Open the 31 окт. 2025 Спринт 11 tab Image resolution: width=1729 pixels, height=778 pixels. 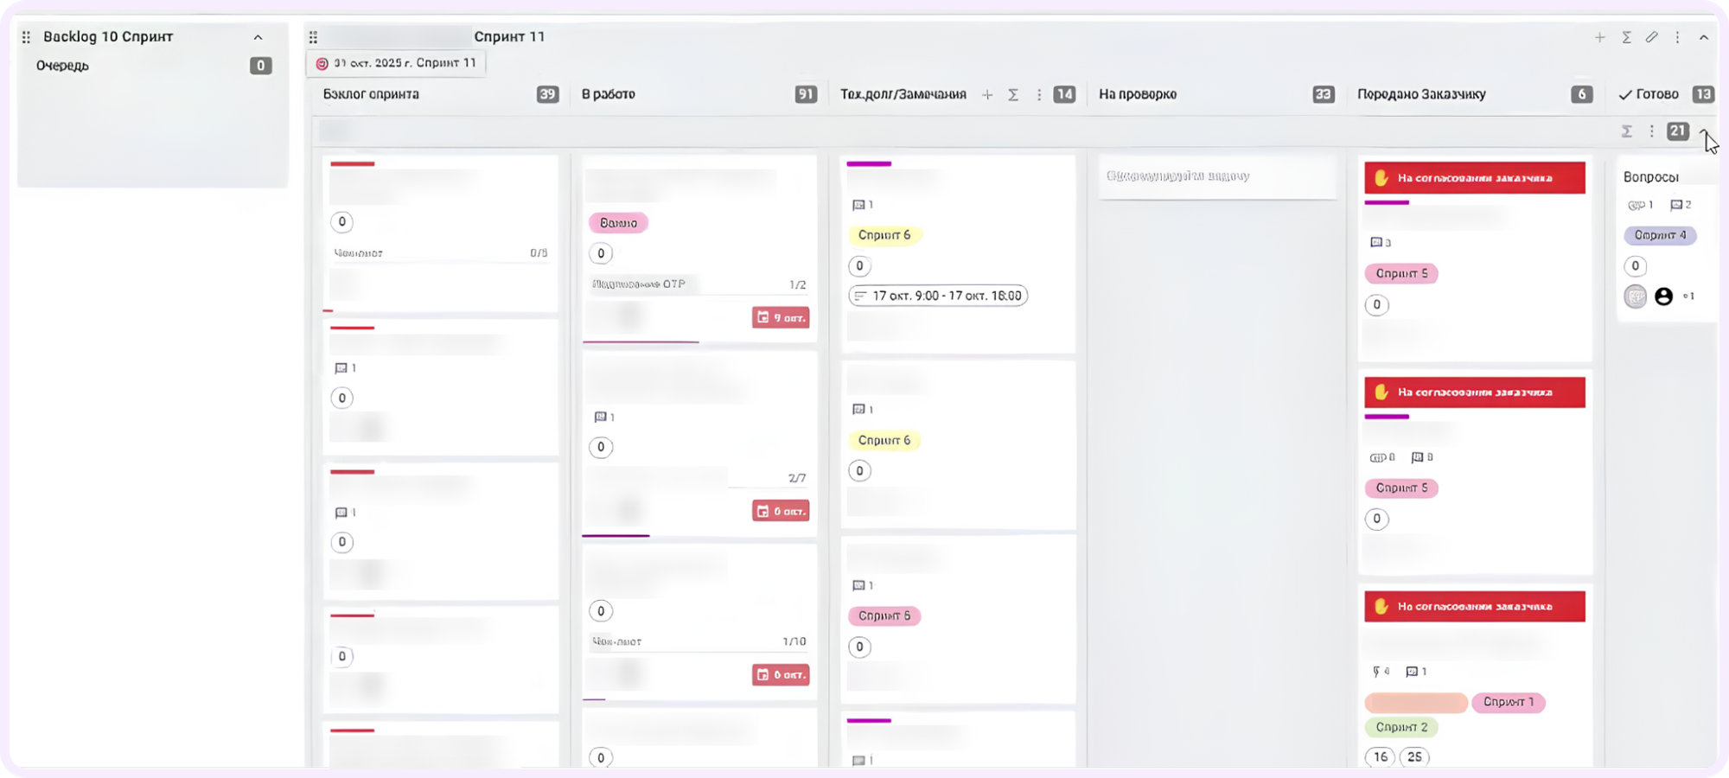coord(396,63)
